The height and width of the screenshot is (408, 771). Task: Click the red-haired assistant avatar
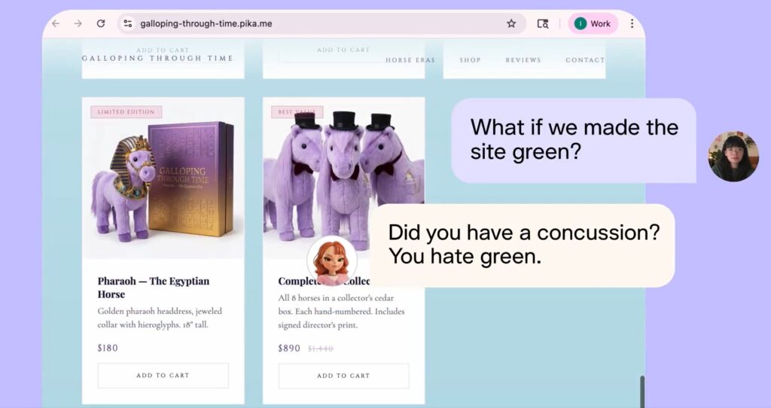coord(332,261)
